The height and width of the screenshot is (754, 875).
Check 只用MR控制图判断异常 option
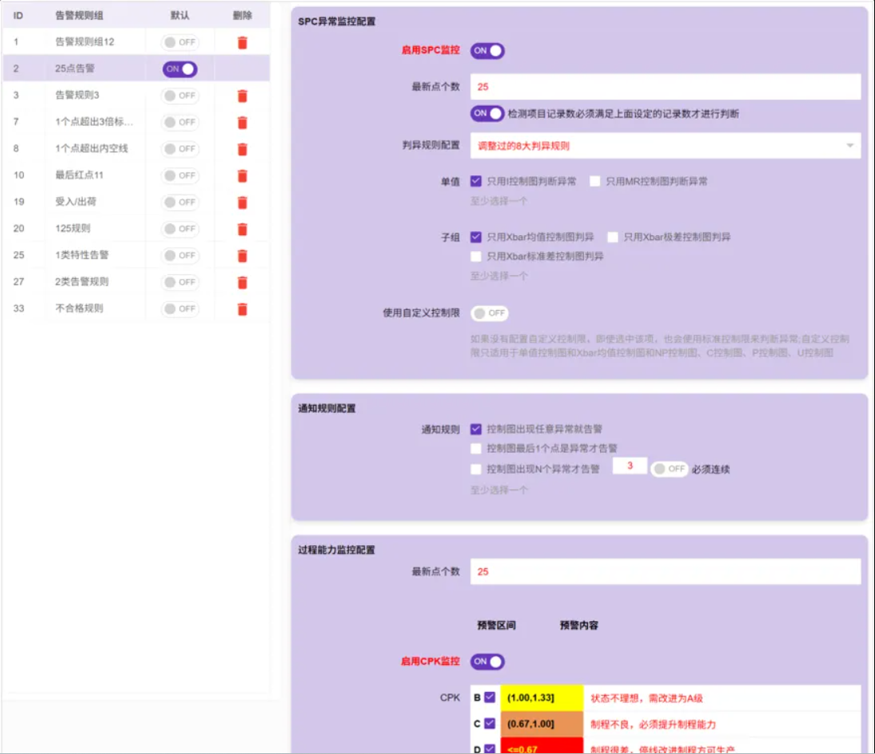(x=595, y=182)
